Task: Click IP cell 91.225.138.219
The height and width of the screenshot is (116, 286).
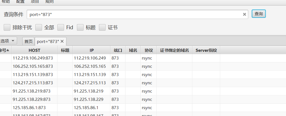Action: point(88,91)
